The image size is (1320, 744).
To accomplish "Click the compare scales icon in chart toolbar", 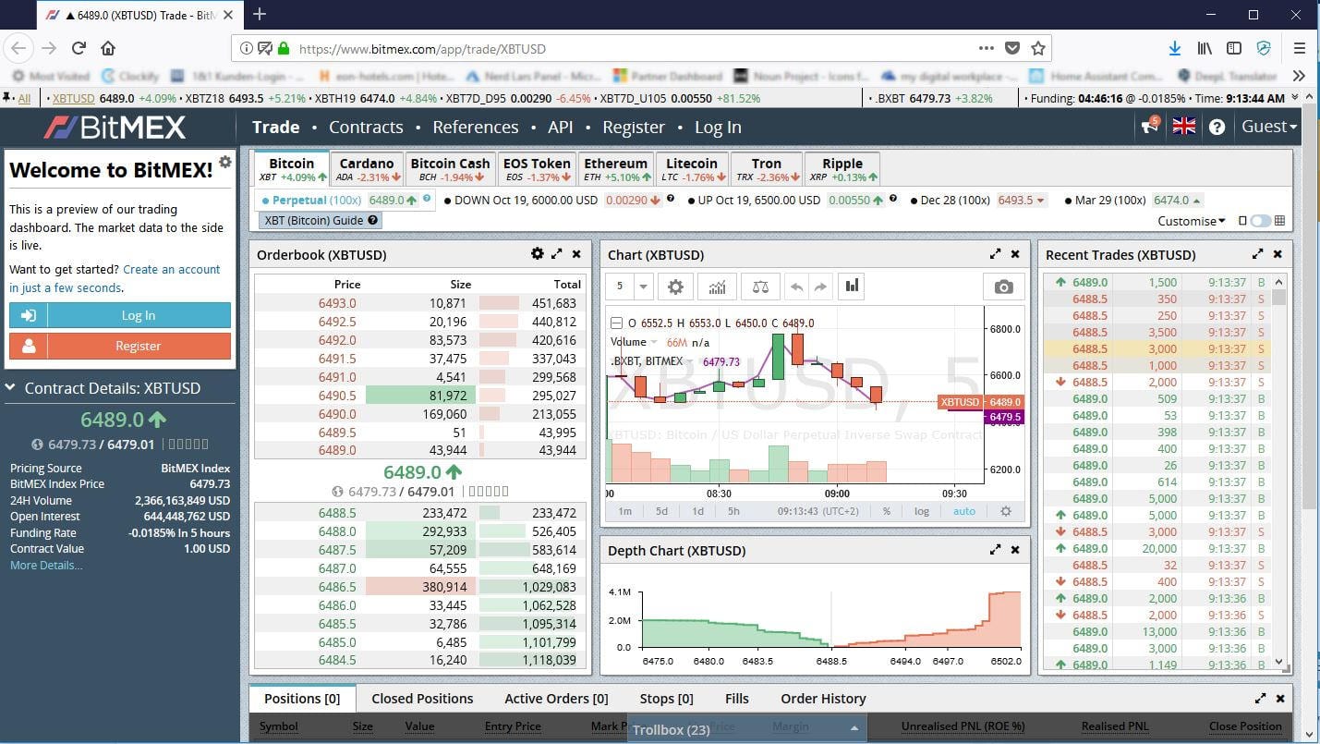I will click(760, 287).
